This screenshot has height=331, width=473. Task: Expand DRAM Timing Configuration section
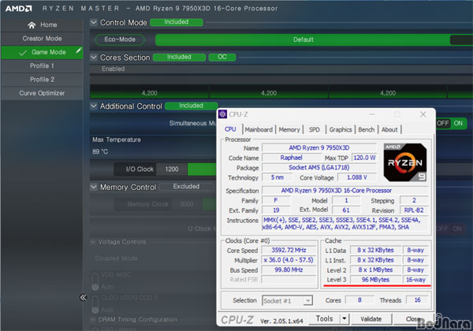coord(93,319)
